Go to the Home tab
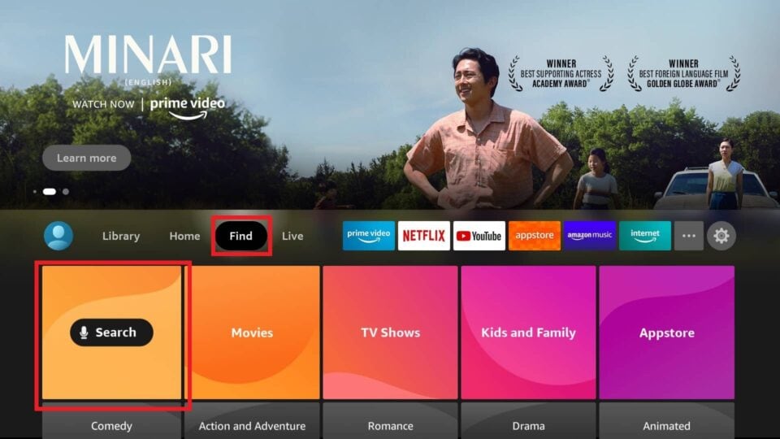The width and height of the screenshot is (780, 439). [184, 236]
